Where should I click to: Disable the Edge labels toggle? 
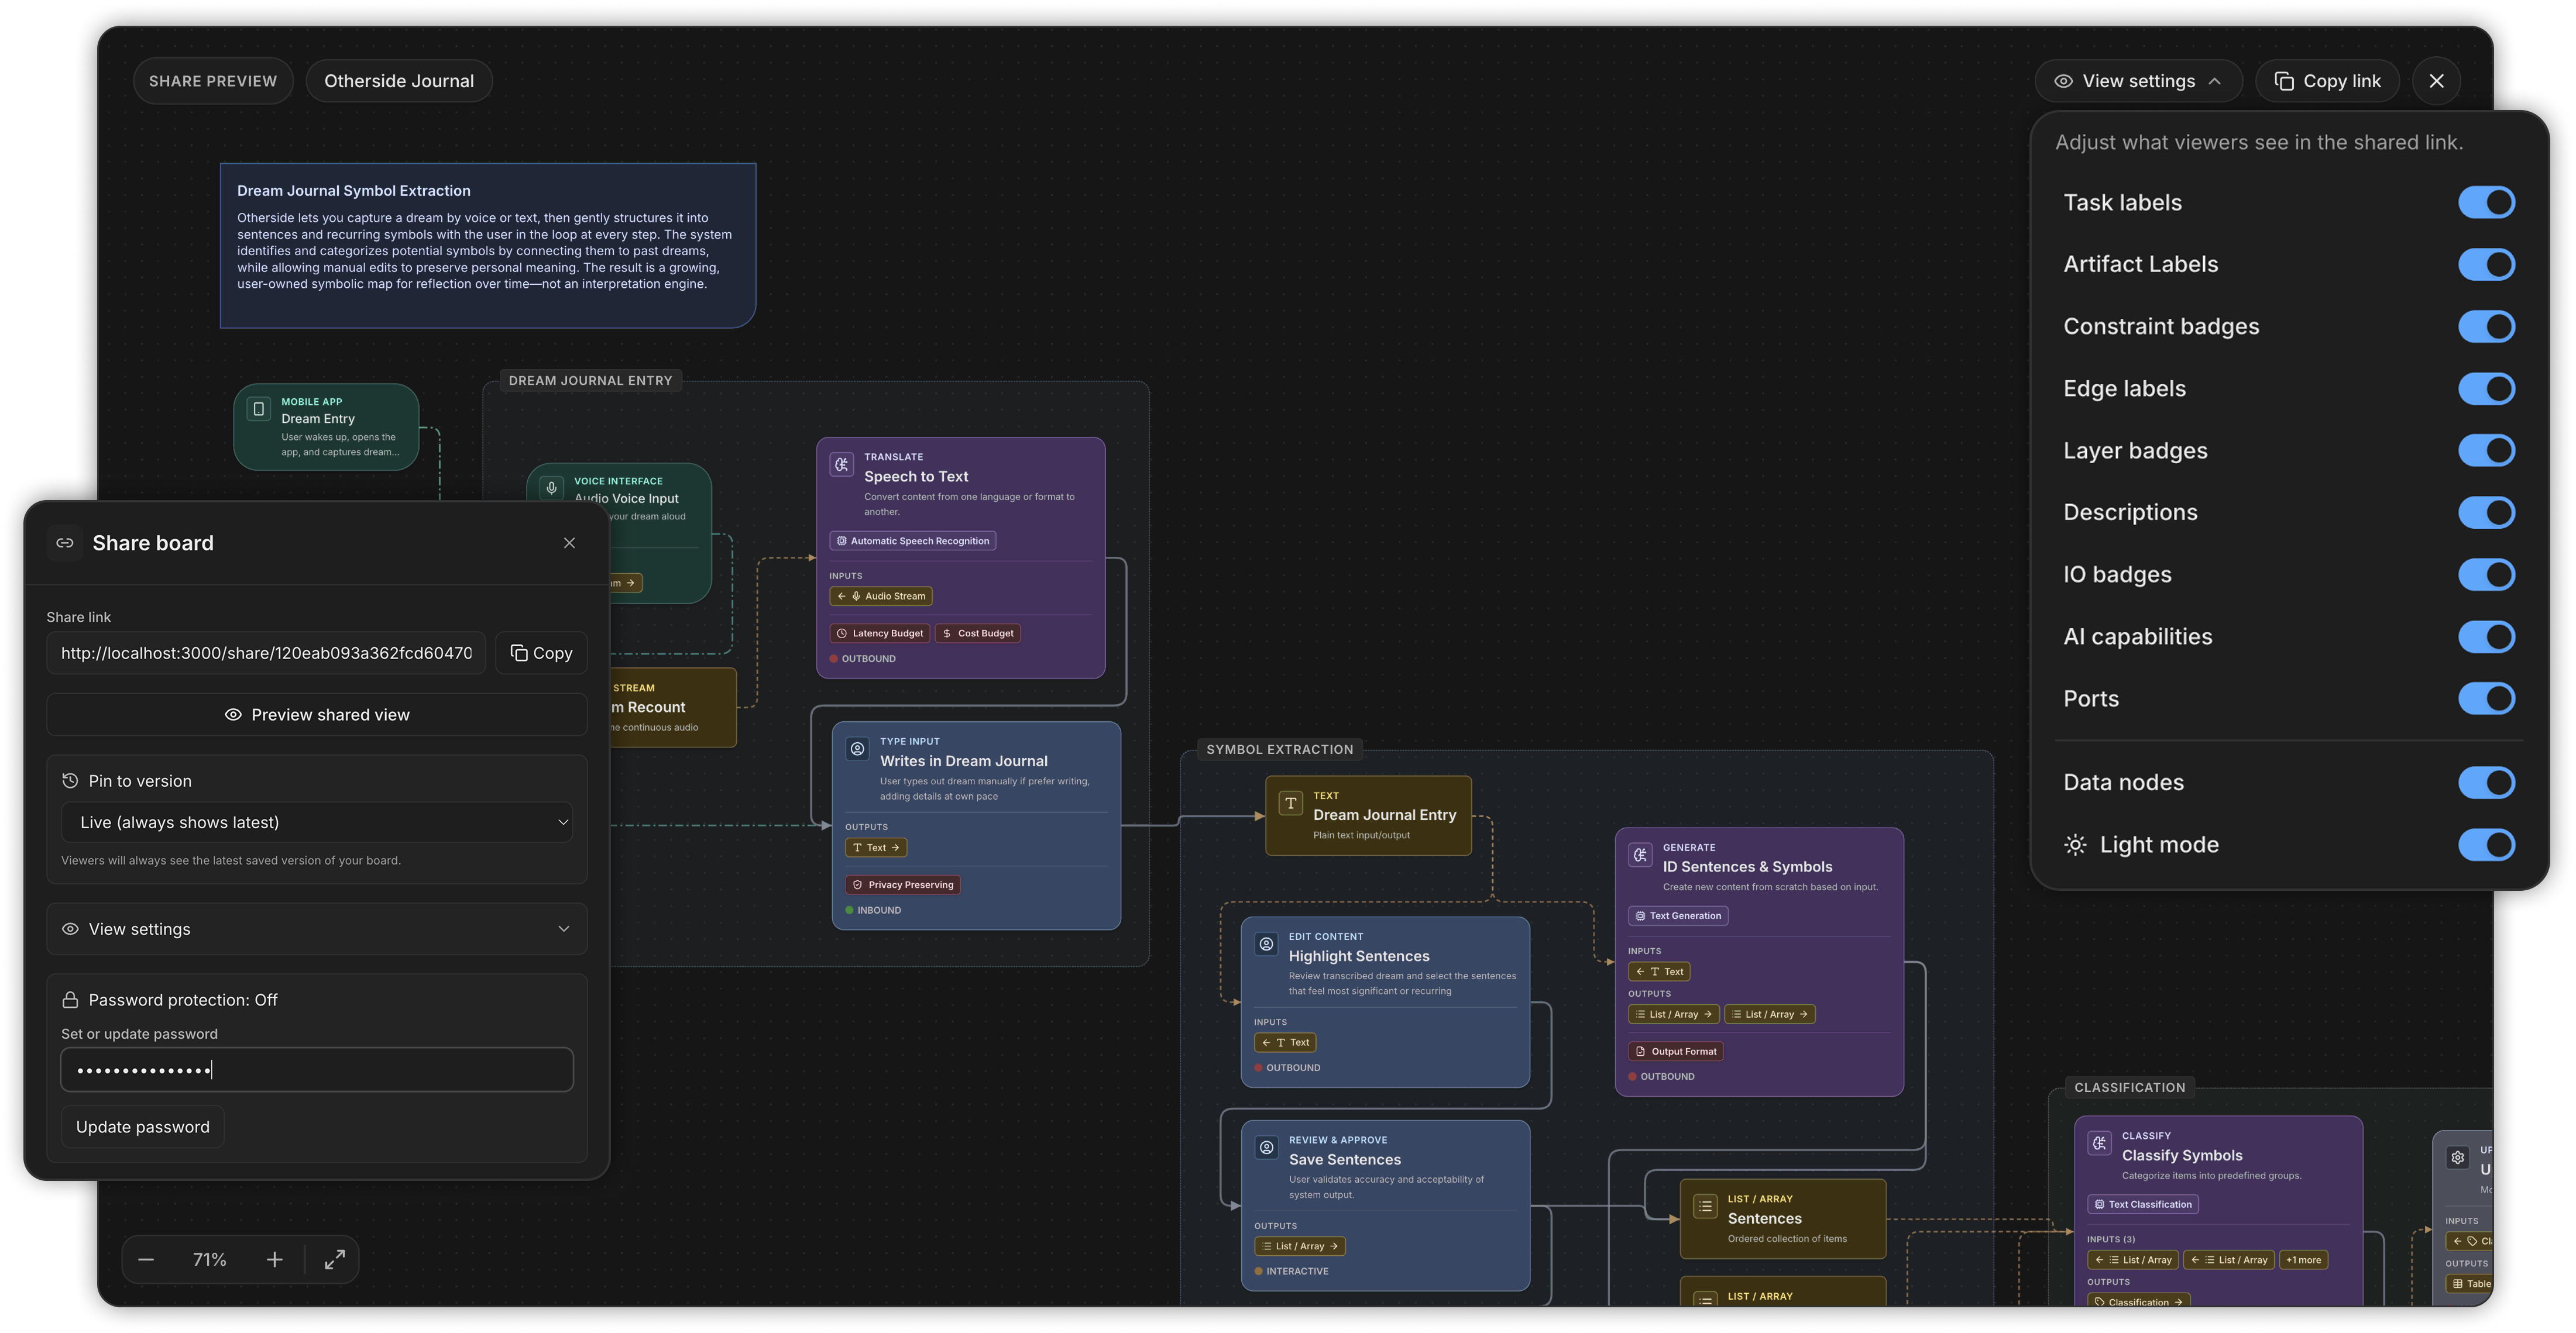[2487, 389]
